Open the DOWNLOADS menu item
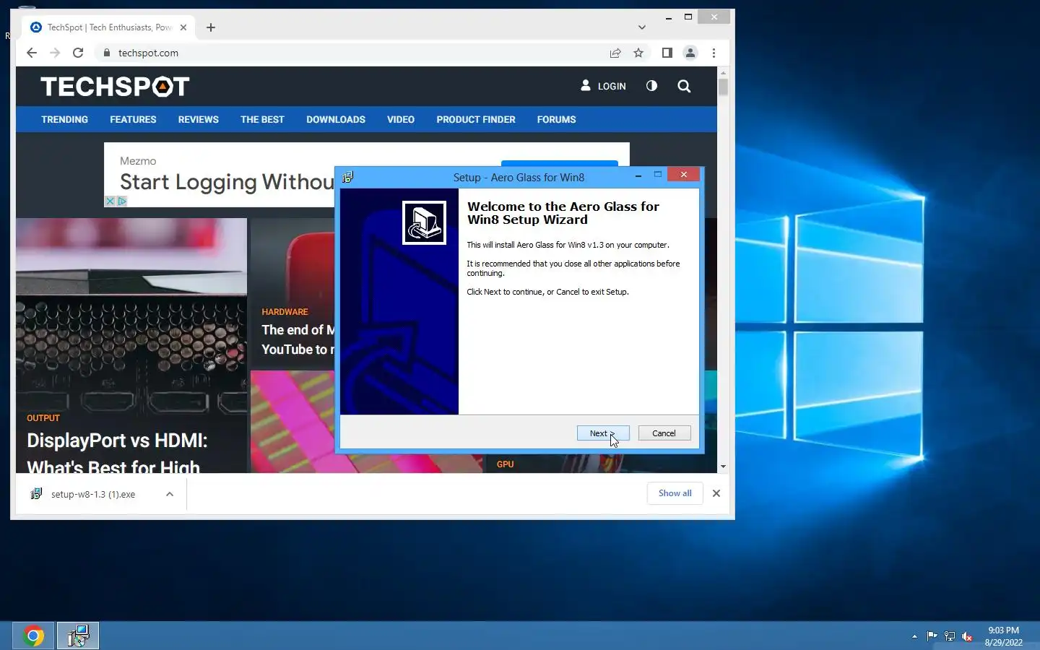Screen dimensions: 1040x650 336,120
